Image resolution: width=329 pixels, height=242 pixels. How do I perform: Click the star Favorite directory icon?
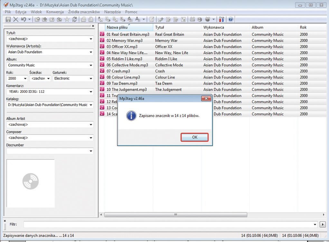67,20
